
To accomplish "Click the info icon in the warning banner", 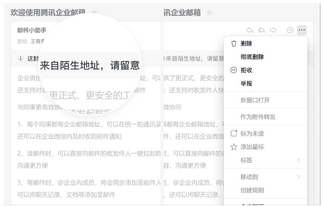I will [21, 58].
